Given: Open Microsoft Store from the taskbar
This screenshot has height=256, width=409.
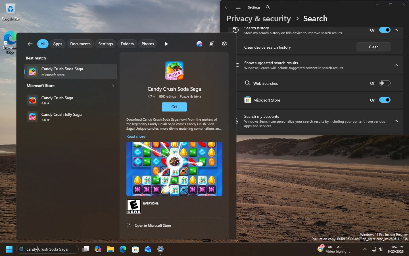Looking at the screenshot, I should tap(135, 249).
